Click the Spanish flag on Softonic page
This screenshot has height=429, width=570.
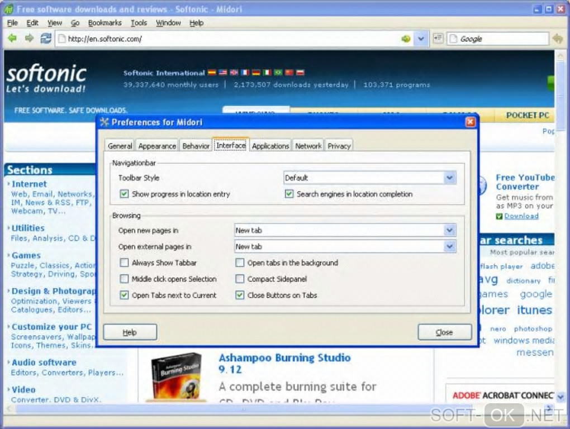(x=212, y=73)
